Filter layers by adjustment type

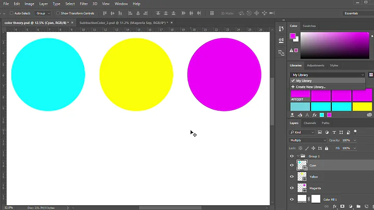coord(327,132)
